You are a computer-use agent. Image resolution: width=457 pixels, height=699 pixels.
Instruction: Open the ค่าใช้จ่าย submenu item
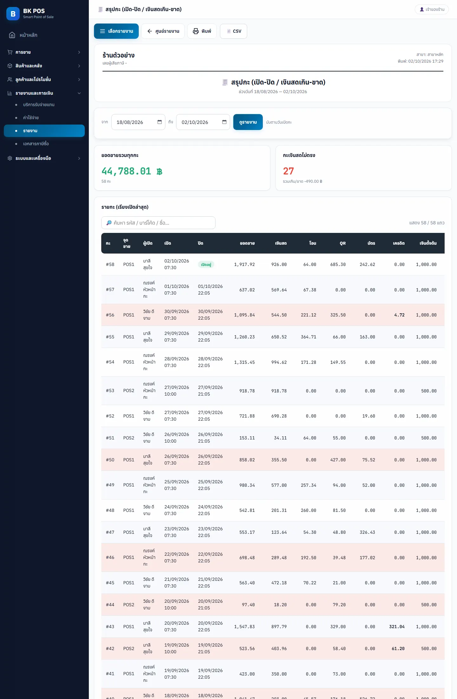click(44, 118)
